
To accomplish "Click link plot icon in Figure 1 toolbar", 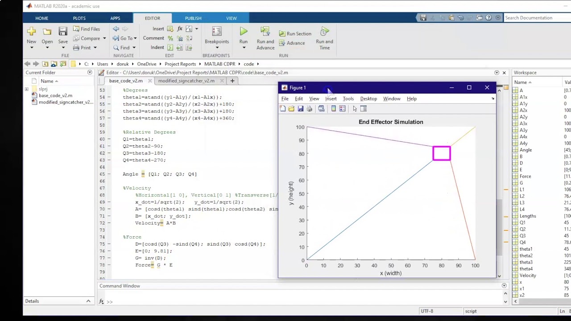I will point(321,108).
